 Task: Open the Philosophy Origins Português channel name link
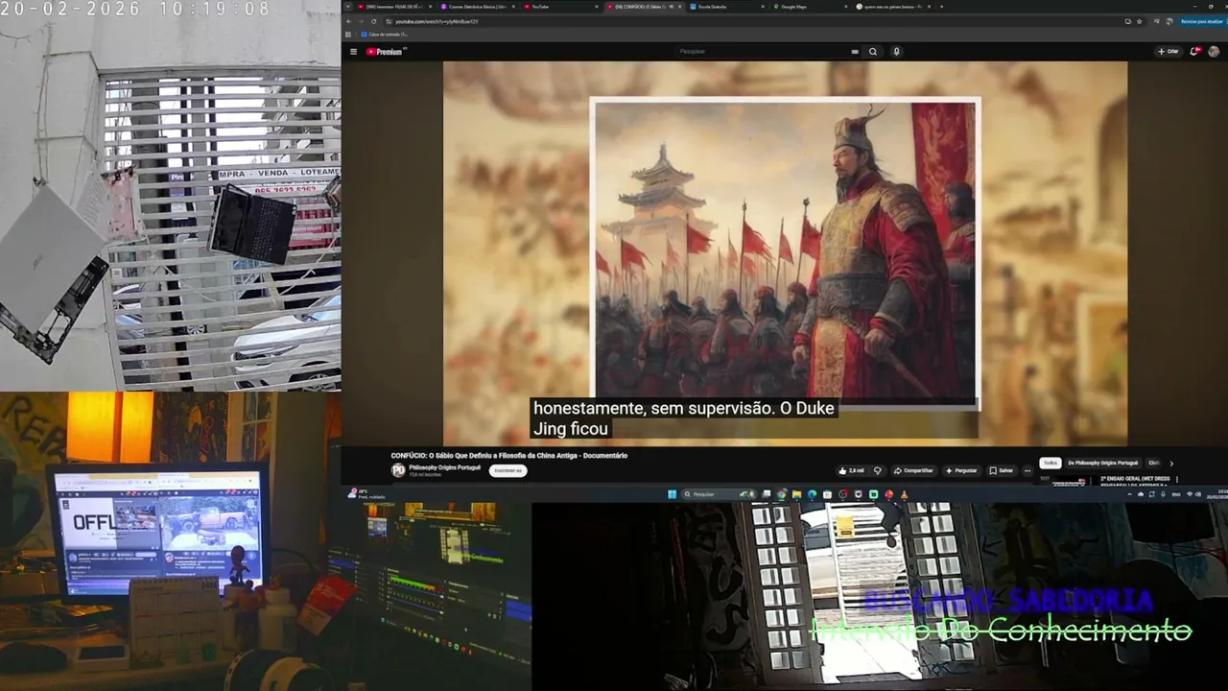coord(445,467)
